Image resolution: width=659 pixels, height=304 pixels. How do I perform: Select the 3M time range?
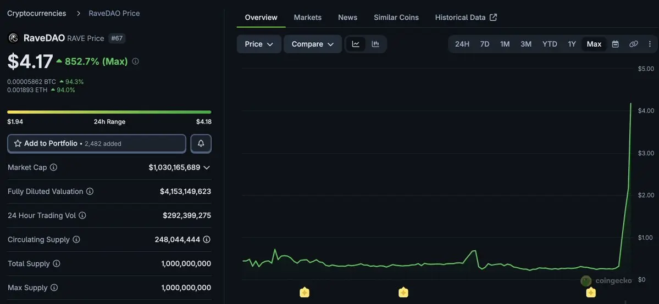526,44
